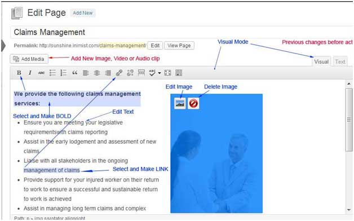Insert the More tag

[141, 73]
